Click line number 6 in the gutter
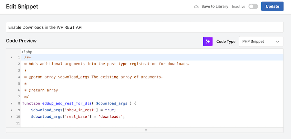291x139 pixels. [x=19, y=90]
